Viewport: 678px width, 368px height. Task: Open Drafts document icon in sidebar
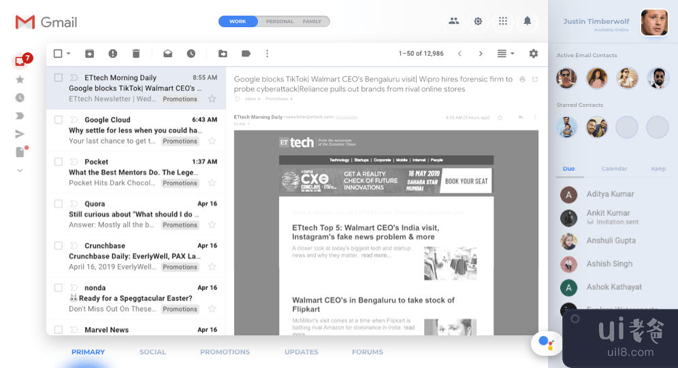[20, 152]
